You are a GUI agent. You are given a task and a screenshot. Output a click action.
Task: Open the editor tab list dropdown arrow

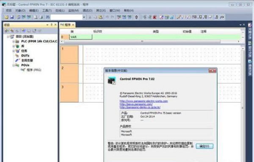point(240,25)
